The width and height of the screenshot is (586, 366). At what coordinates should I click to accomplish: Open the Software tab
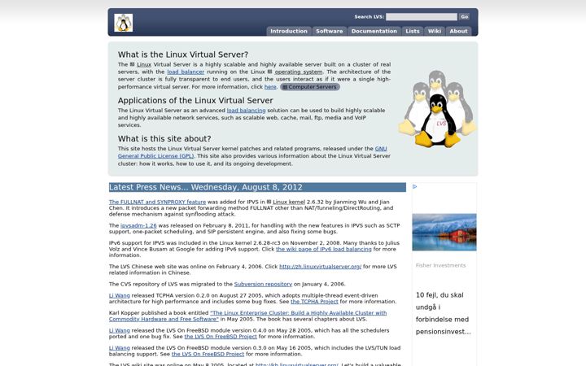330,31
